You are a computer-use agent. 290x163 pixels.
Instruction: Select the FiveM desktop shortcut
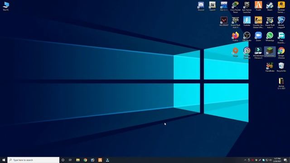click(x=258, y=6)
